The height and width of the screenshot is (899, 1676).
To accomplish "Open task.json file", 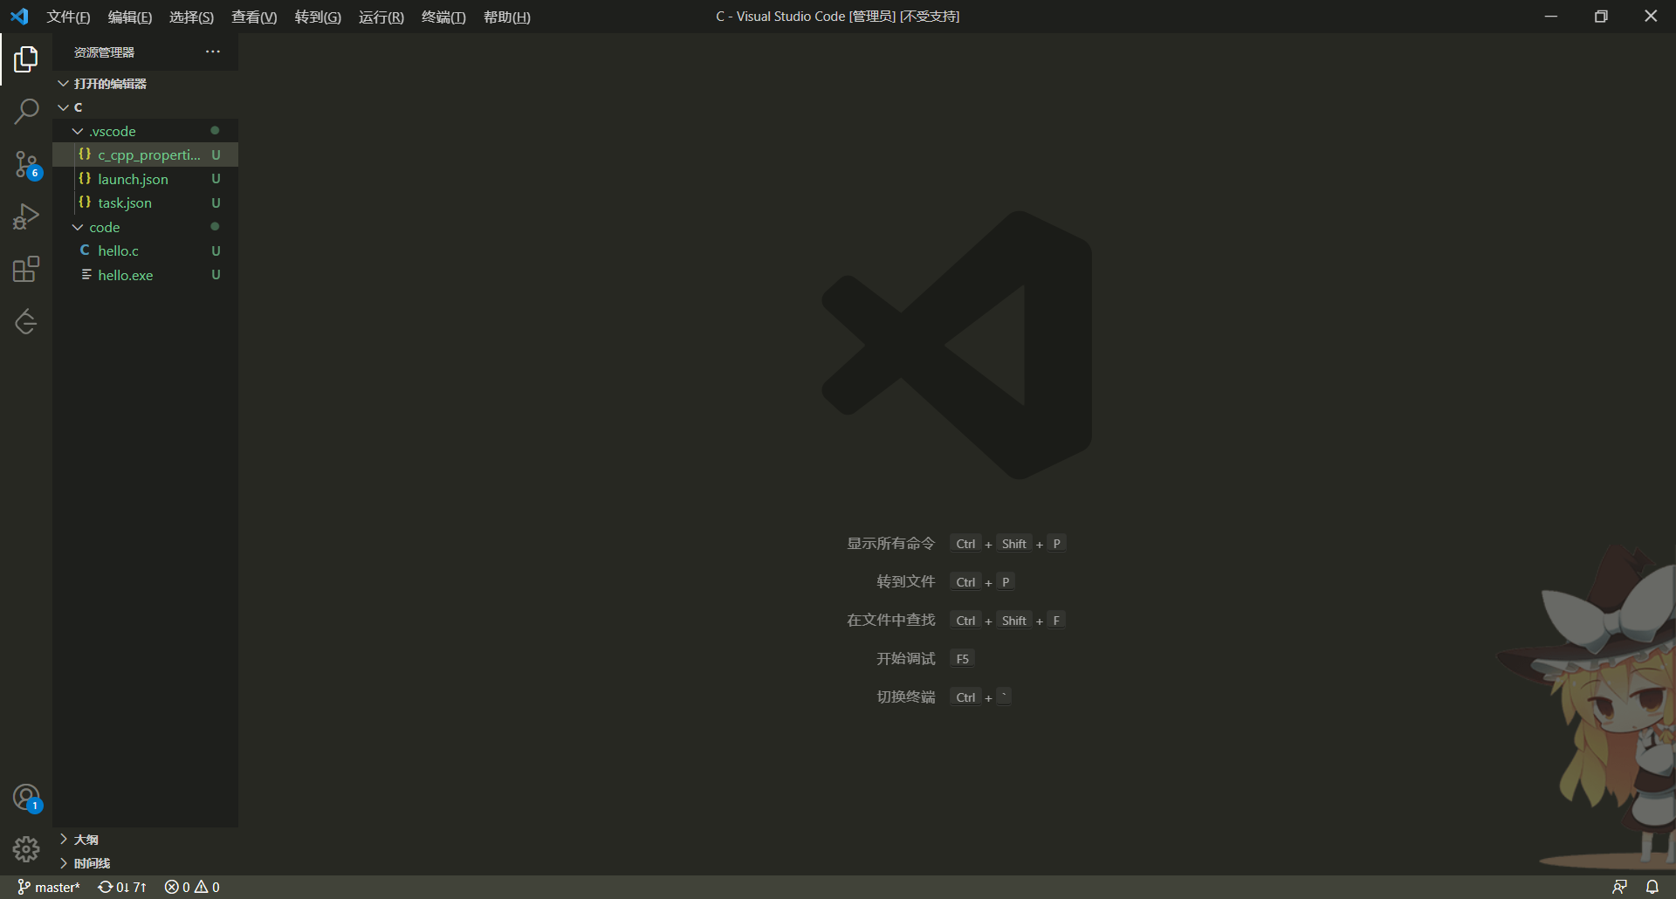I will click(x=145, y=202).
